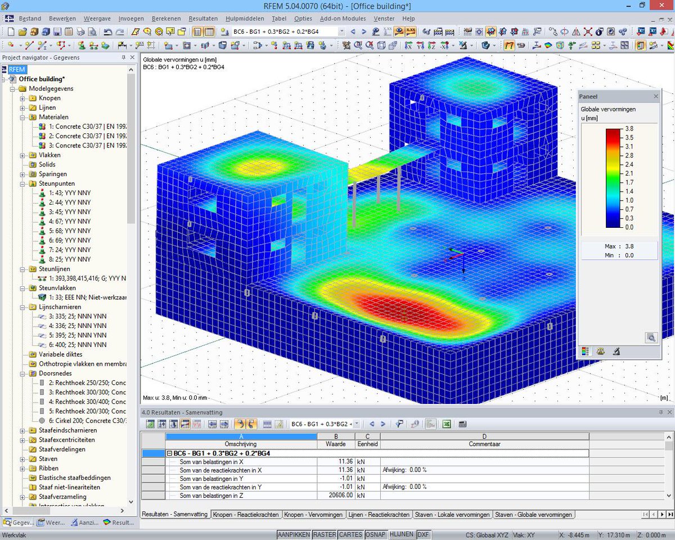Image resolution: width=675 pixels, height=540 pixels.
Task: Click the View in X direction icon
Action: tap(408, 45)
